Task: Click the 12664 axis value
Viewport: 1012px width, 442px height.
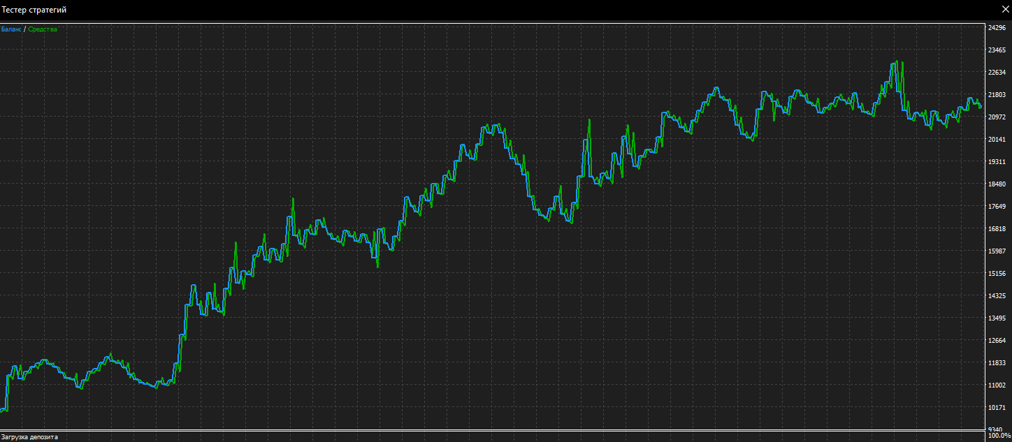Action: (x=997, y=341)
